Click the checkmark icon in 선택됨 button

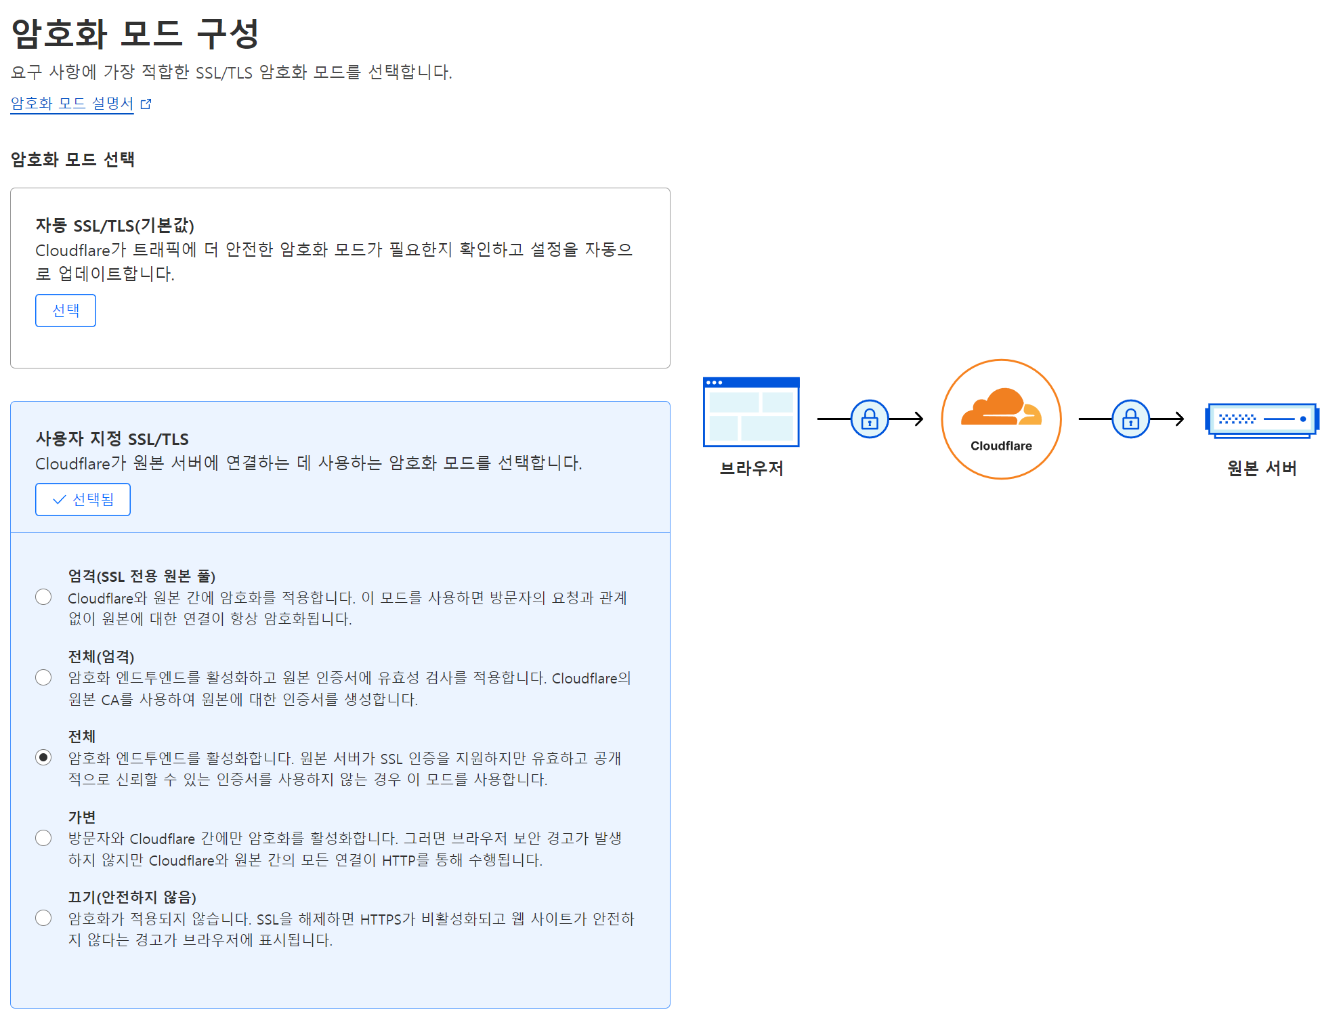coord(59,500)
